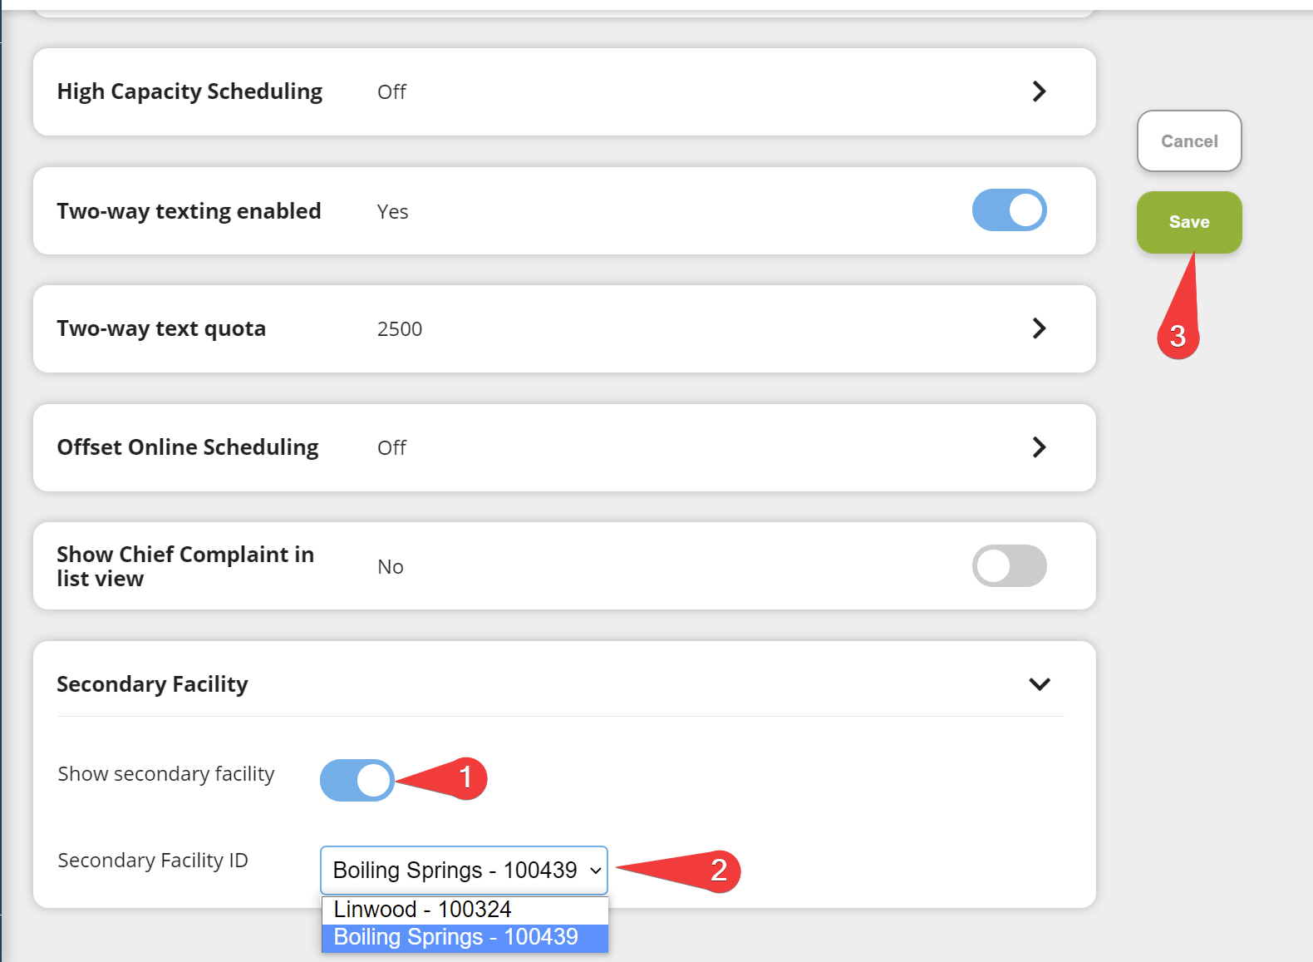
Task: Click the Secondary Facility heading
Action: pos(152,684)
